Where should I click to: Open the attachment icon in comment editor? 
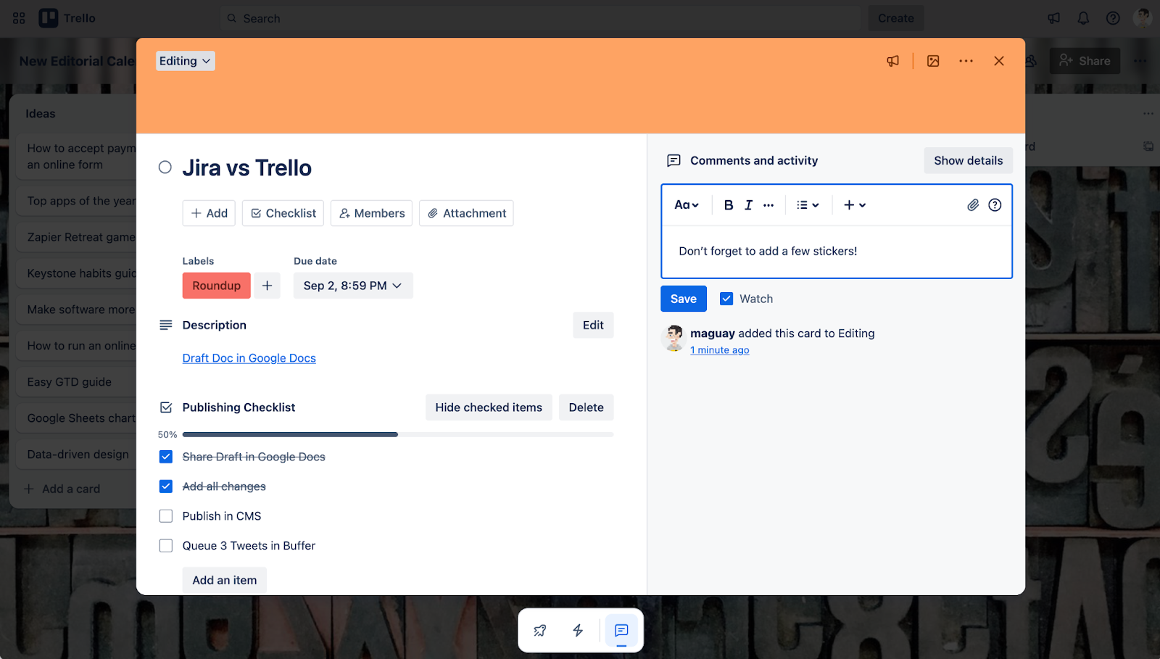[x=973, y=205]
